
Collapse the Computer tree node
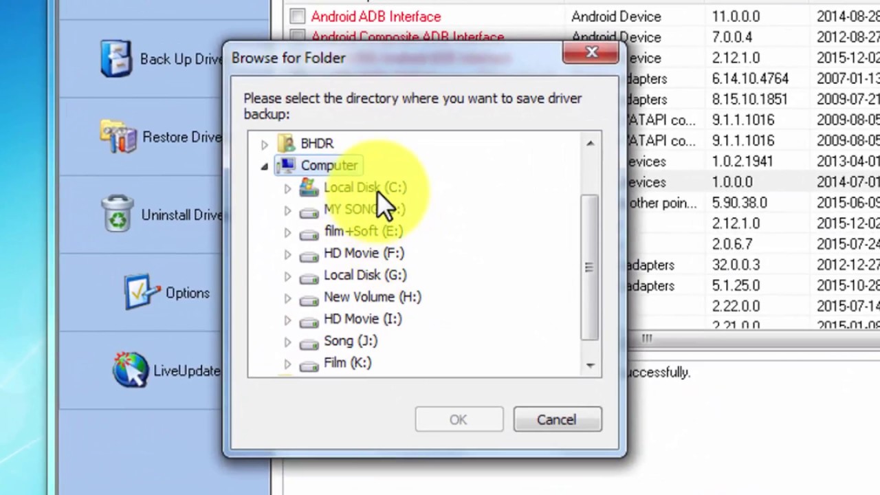pos(265,166)
